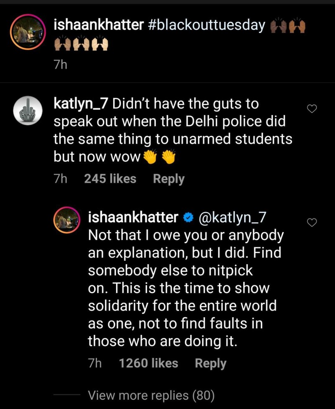Screen dimensions: 335x409
Task: Like the katlyn_7 comment with heart icon
Action: pyautogui.click(x=312, y=109)
